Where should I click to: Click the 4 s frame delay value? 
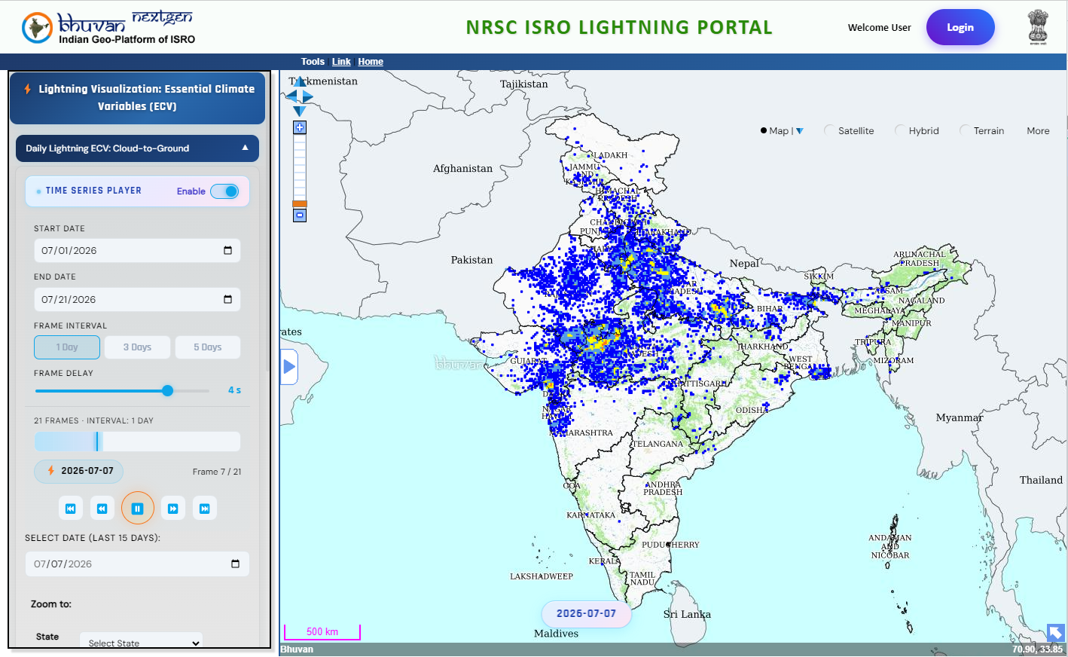tap(235, 390)
